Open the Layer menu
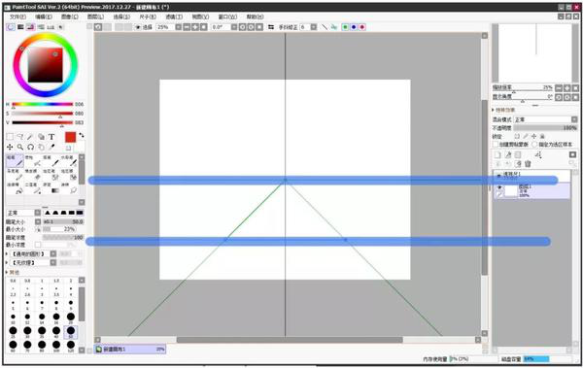 [95, 17]
